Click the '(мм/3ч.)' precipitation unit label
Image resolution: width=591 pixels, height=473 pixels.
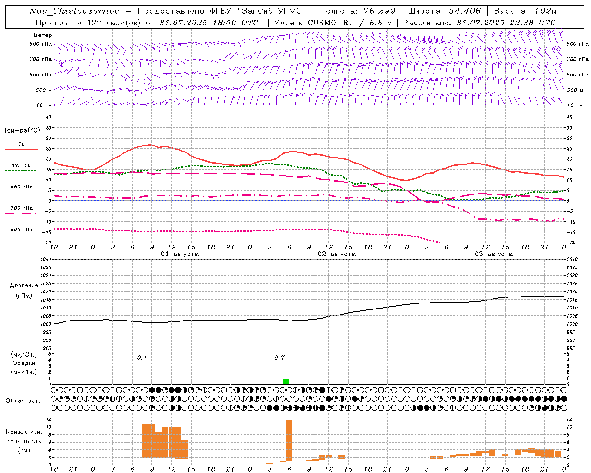pyautogui.click(x=24, y=354)
